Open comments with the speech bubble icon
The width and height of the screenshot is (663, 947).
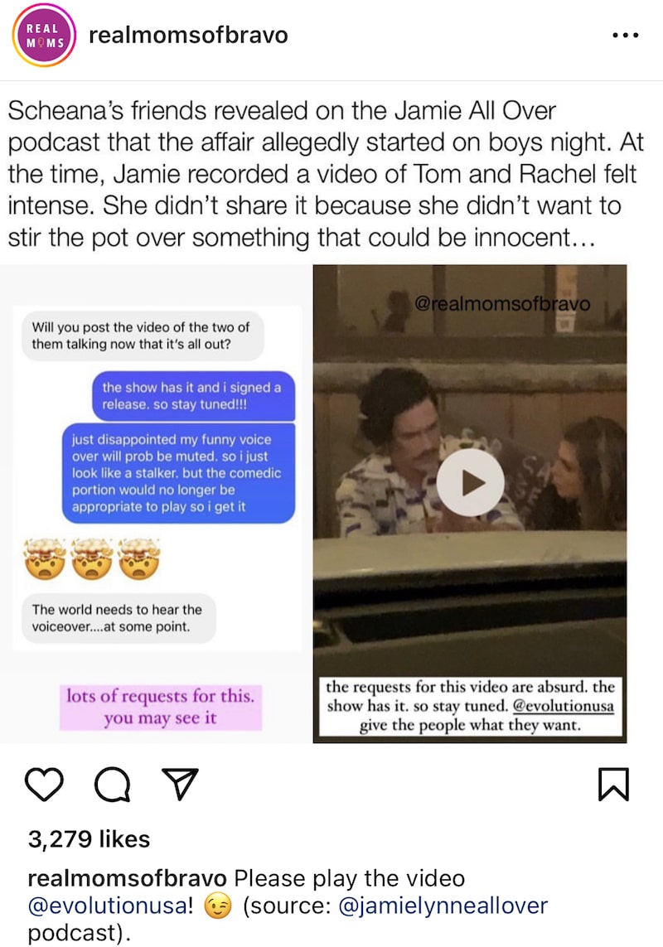coord(113,785)
